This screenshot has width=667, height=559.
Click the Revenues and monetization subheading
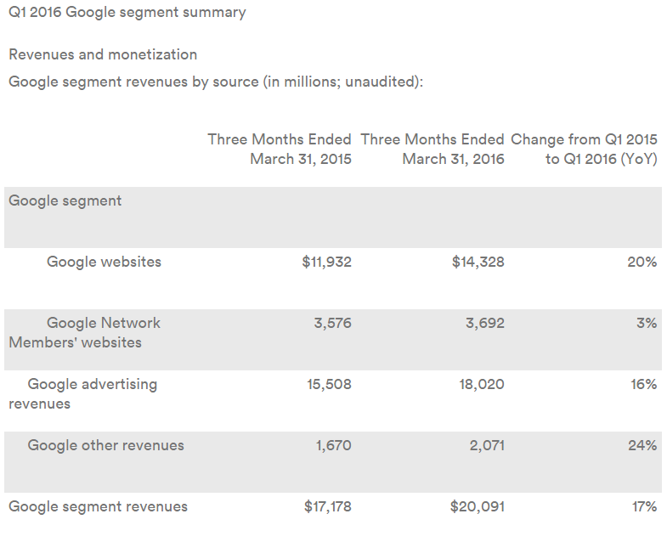click(x=103, y=54)
